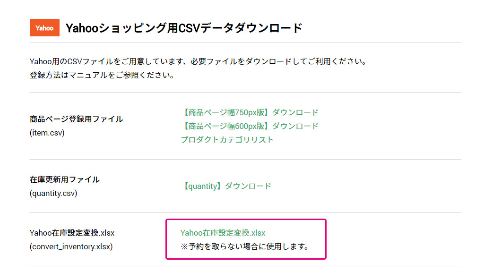Image resolution: width=484 pixels, height=280 pixels.
Task: Click the 商品ページ登録用ファイル row label
Action: [76, 119]
